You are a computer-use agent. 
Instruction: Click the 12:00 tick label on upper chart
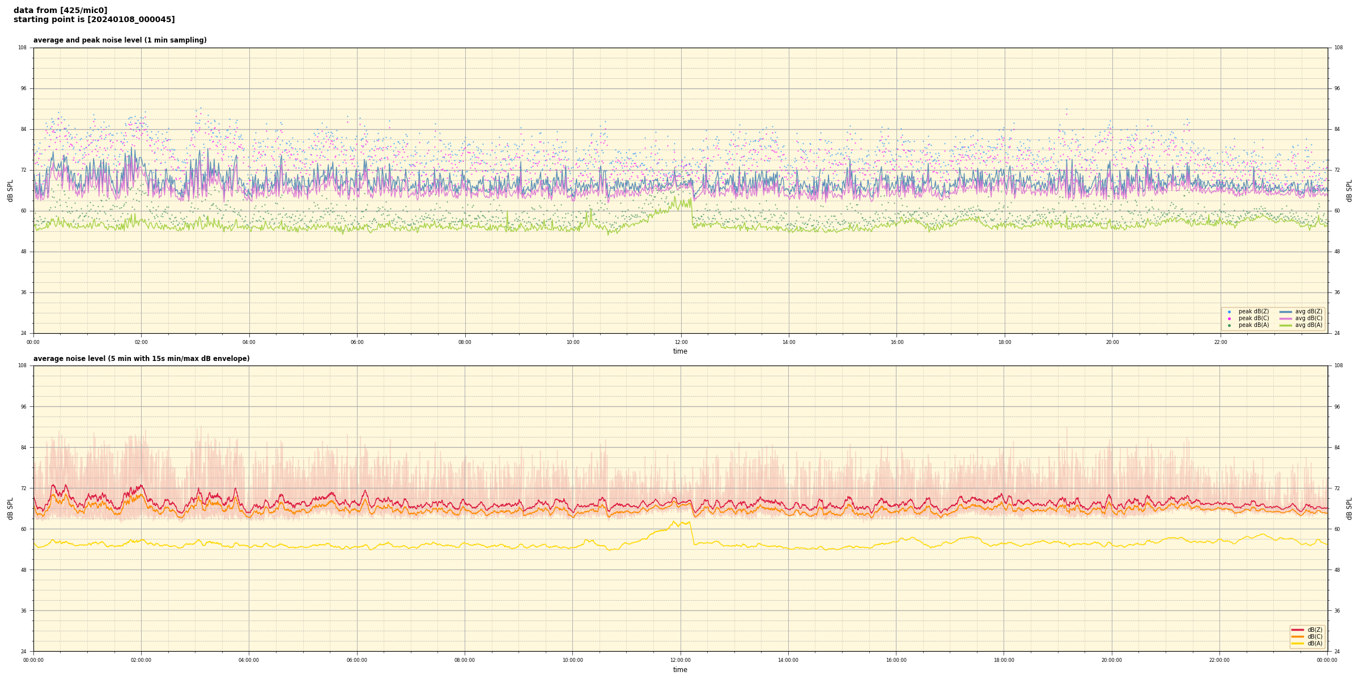coord(681,342)
